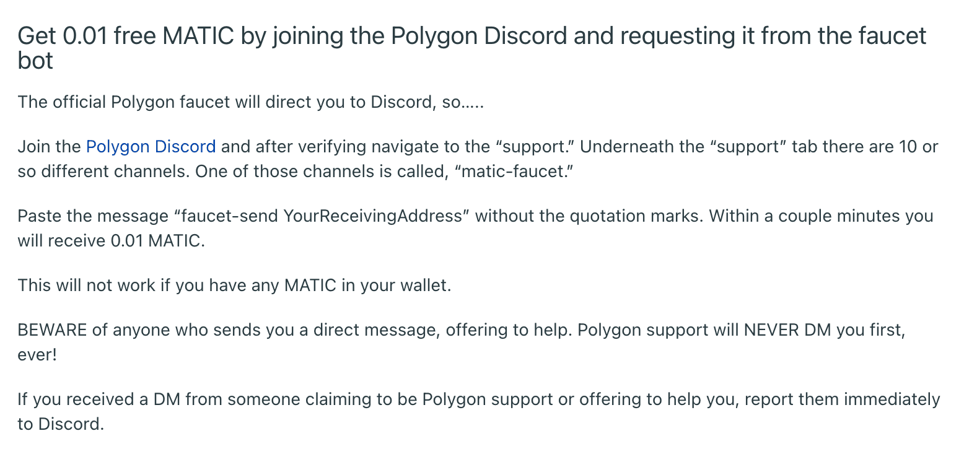Click the word "ever!"
This screenshot has width=964, height=462.
[37, 355]
